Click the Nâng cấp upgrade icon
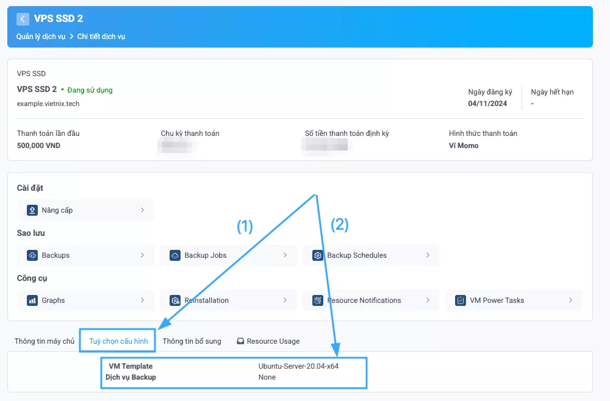The height and width of the screenshot is (401, 610). pyautogui.click(x=32, y=210)
